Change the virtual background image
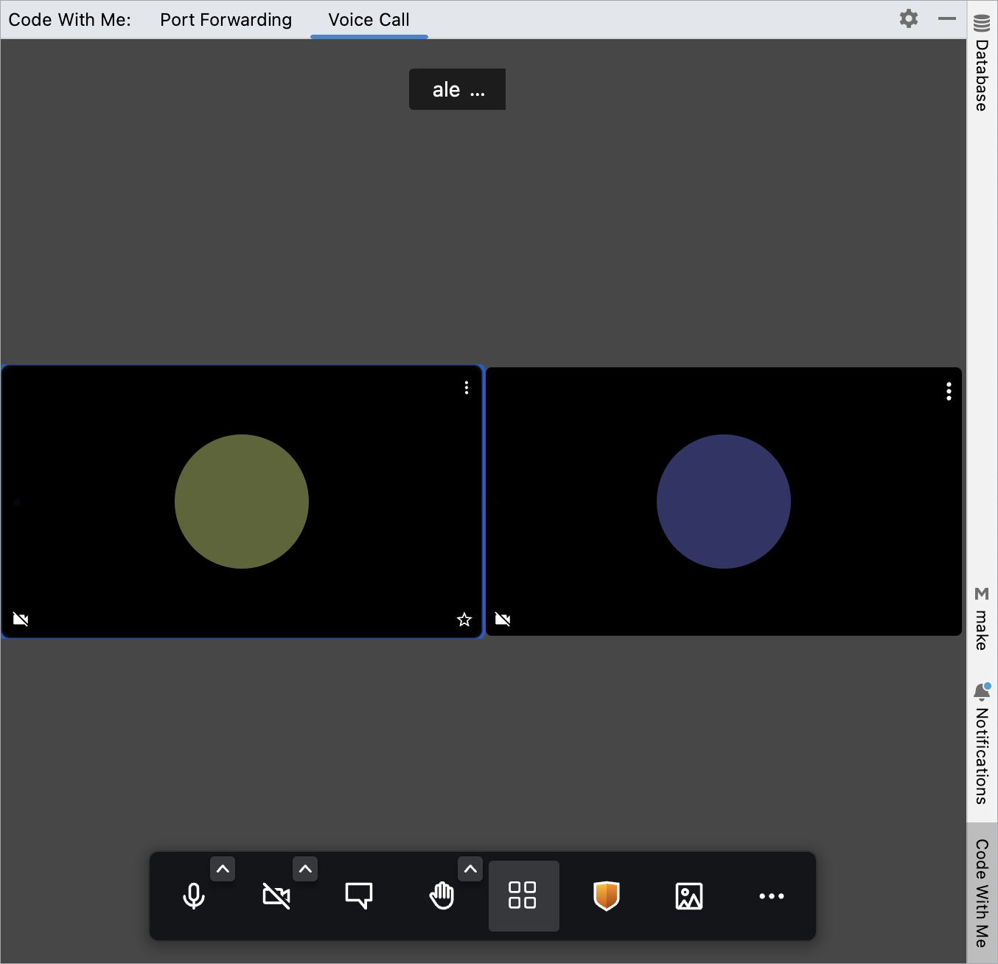 pyautogui.click(x=688, y=896)
